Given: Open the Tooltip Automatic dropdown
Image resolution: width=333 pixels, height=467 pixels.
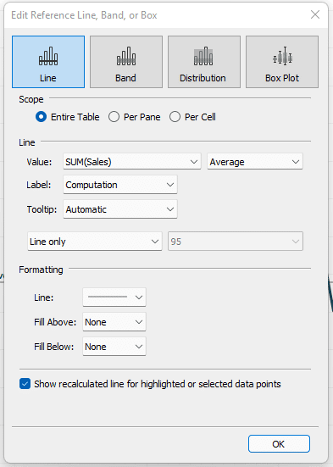Looking at the screenshot, I should (x=120, y=209).
